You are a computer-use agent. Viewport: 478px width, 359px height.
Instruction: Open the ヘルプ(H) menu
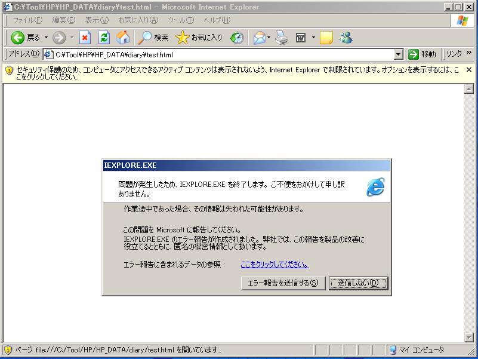click(217, 20)
